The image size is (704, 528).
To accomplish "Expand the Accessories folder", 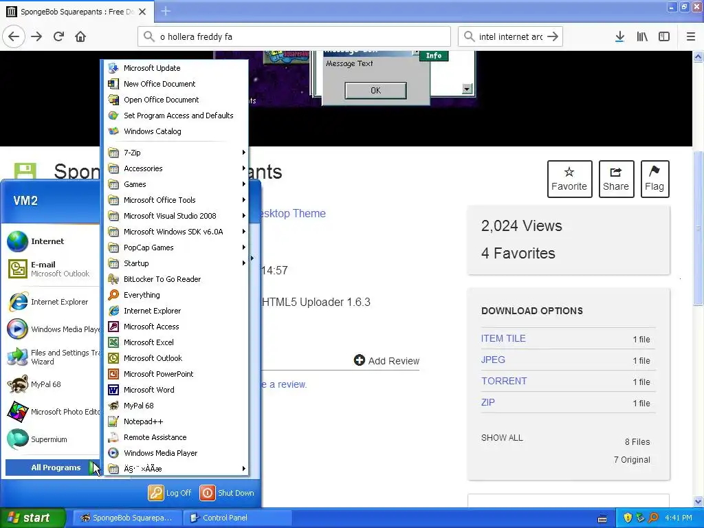I will pos(176,168).
